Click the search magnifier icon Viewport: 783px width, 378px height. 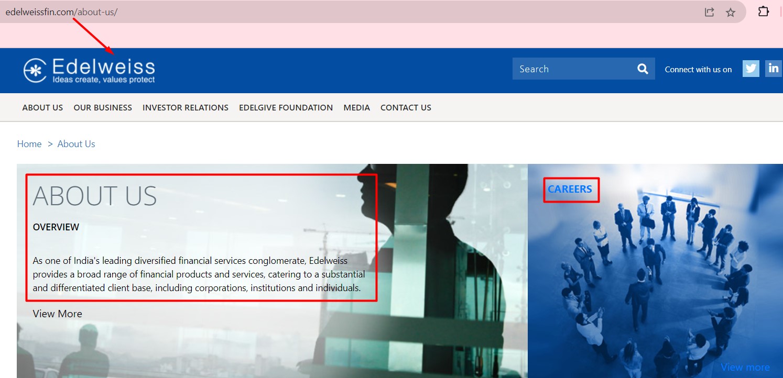pyautogui.click(x=643, y=69)
